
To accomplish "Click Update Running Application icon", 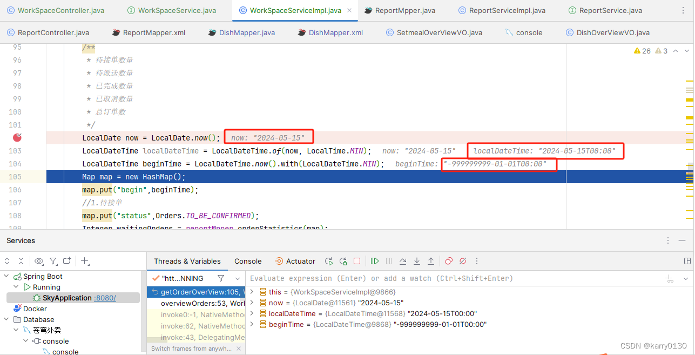I will click(x=343, y=261).
